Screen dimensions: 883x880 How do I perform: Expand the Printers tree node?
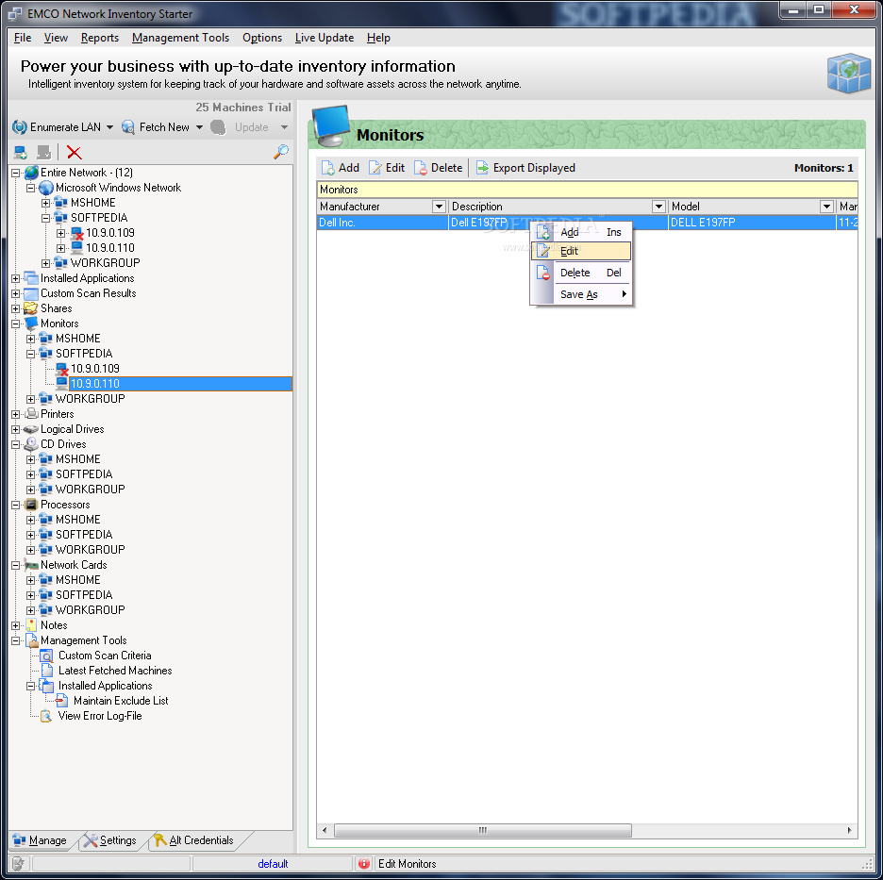tap(16, 414)
